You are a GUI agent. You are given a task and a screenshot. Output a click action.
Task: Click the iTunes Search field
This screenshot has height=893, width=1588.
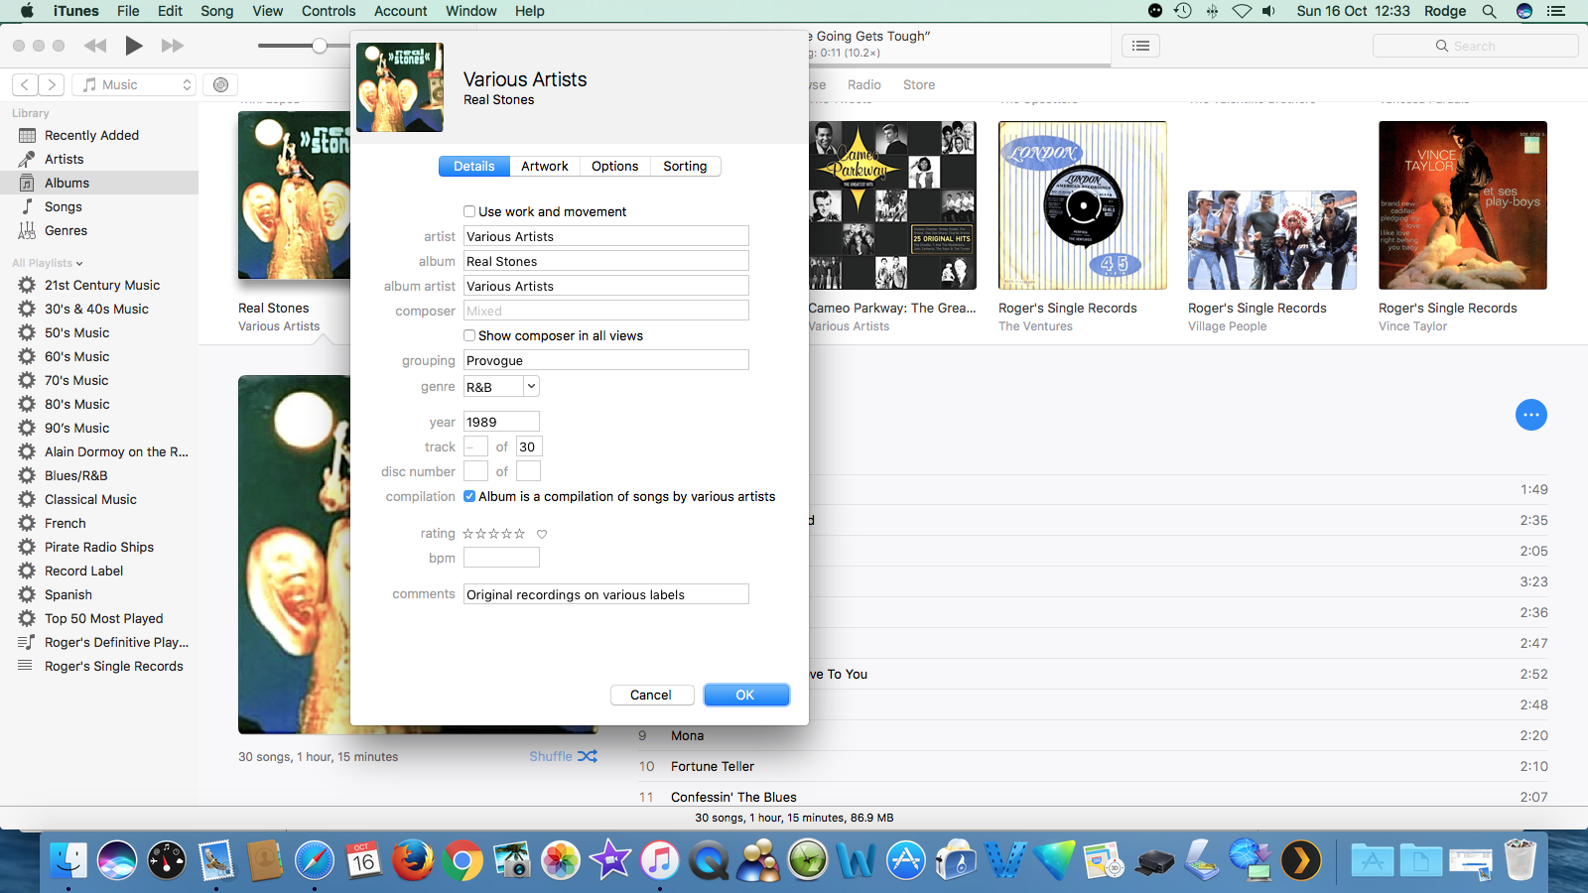[1475, 46]
